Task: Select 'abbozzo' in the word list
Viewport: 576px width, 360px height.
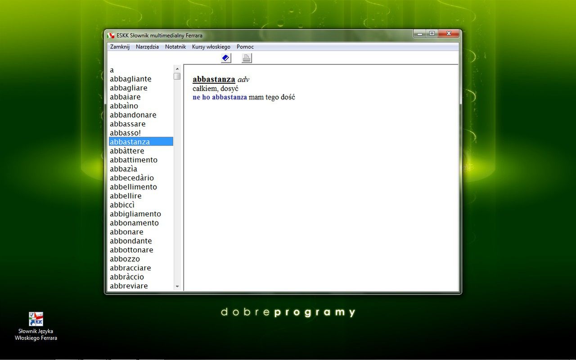Action: [x=141, y=259]
